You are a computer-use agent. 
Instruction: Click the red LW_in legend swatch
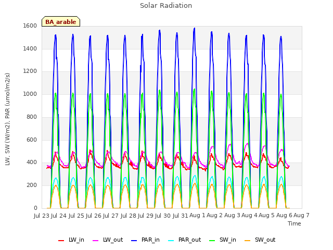pos(61,241)
